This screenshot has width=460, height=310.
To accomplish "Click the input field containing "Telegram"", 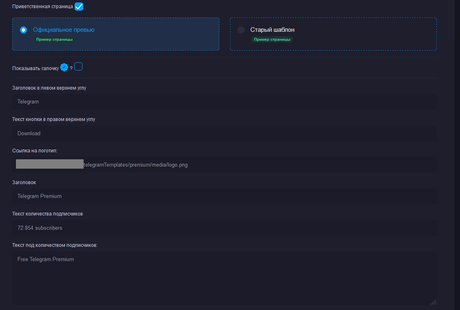I will pyautogui.click(x=224, y=102).
